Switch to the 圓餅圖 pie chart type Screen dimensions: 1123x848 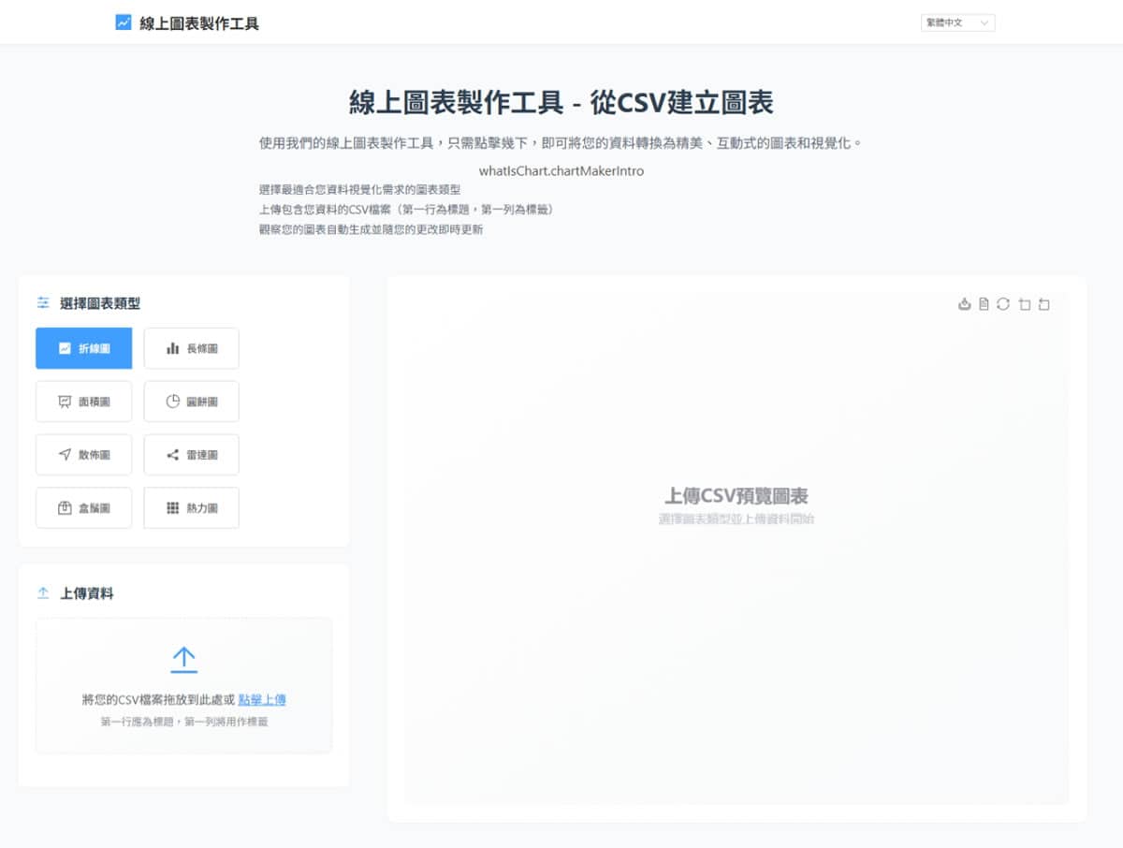(191, 401)
